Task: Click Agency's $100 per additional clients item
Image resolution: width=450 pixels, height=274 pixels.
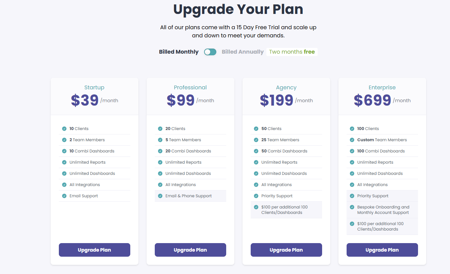Action: coord(286,210)
